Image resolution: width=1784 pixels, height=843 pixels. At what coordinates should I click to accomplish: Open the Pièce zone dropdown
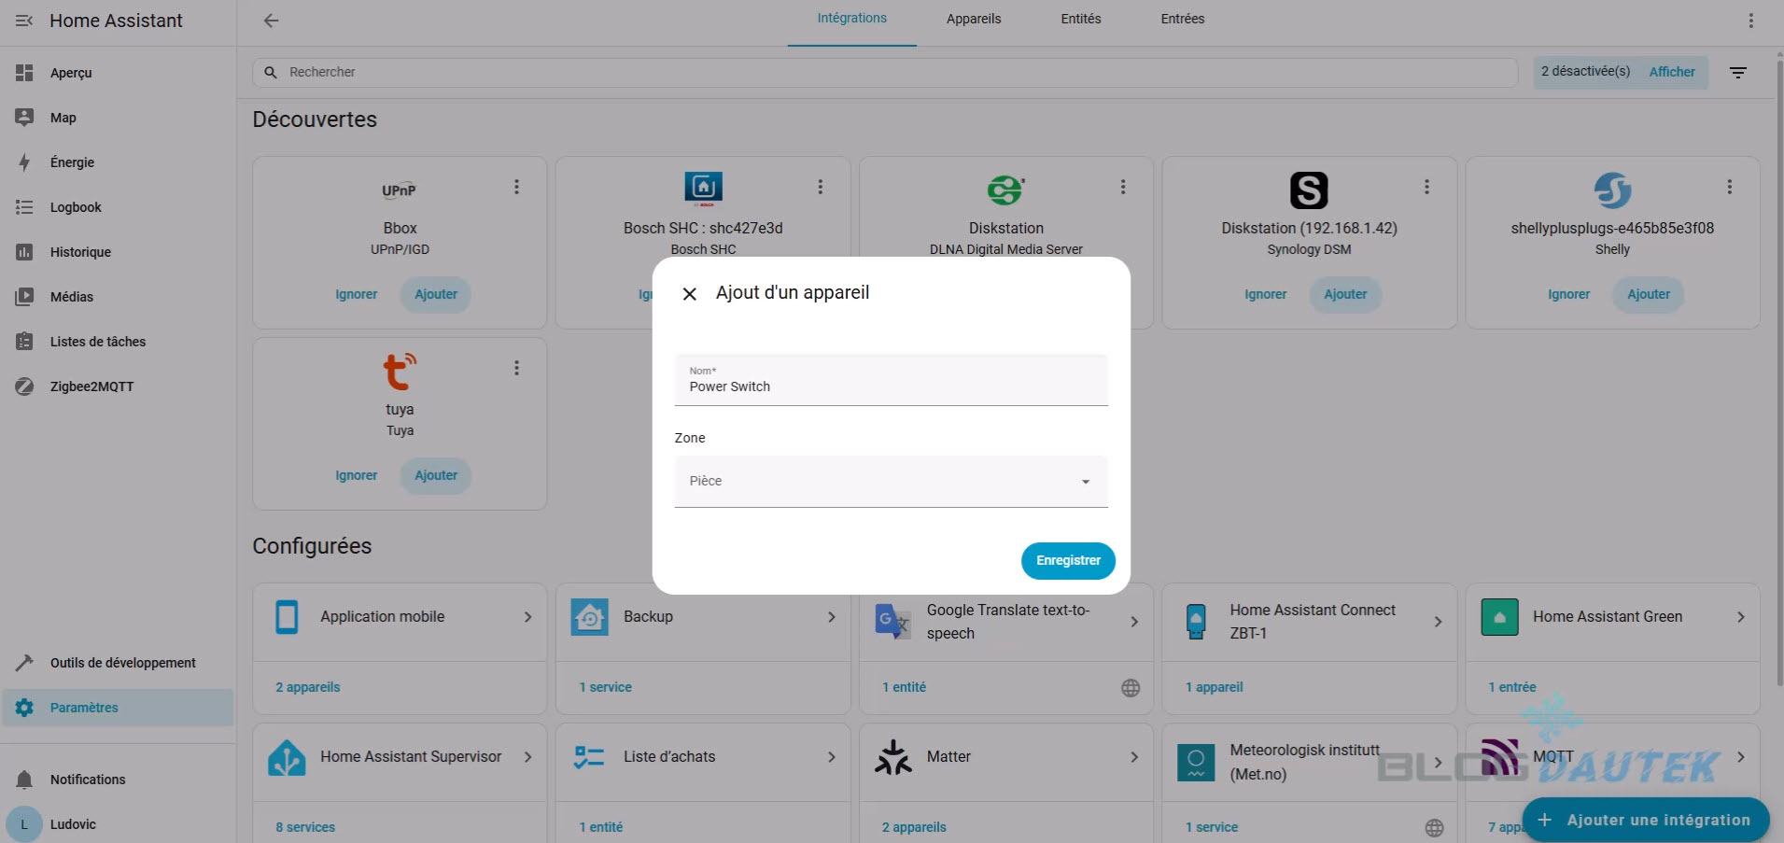[x=891, y=482]
